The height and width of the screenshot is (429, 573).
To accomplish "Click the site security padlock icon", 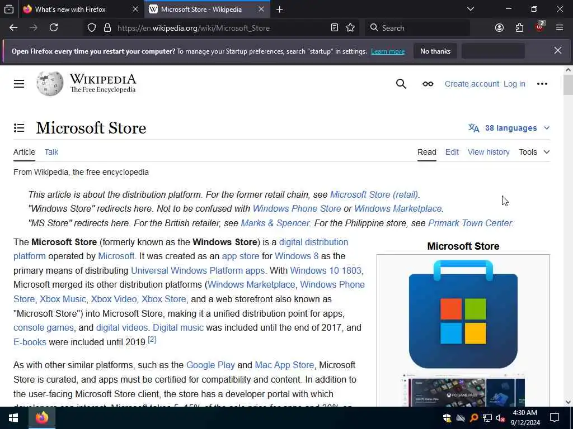I will pos(107,28).
